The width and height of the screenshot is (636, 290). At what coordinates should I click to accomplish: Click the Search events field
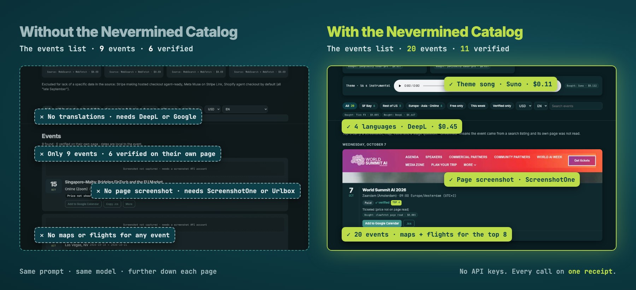pyautogui.click(x=576, y=106)
